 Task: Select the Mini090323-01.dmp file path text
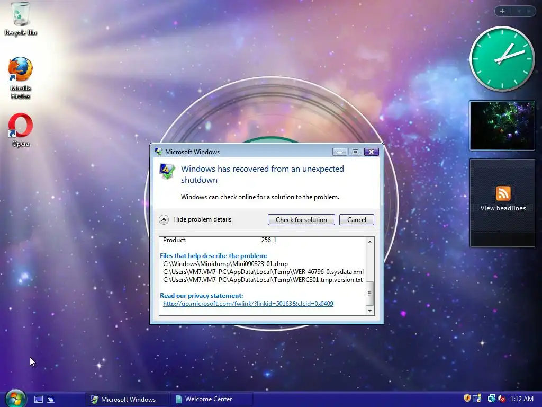click(x=225, y=264)
